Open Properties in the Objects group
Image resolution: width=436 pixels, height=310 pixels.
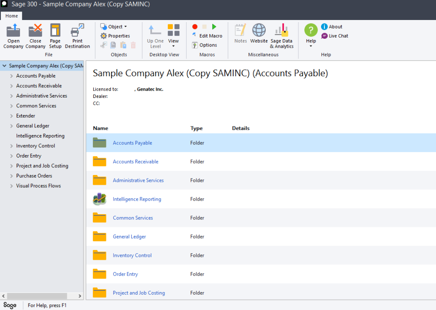pyautogui.click(x=115, y=36)
